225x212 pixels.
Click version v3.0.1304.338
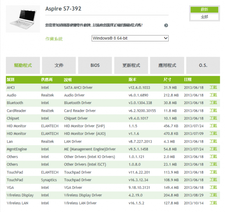pos(140,103)
